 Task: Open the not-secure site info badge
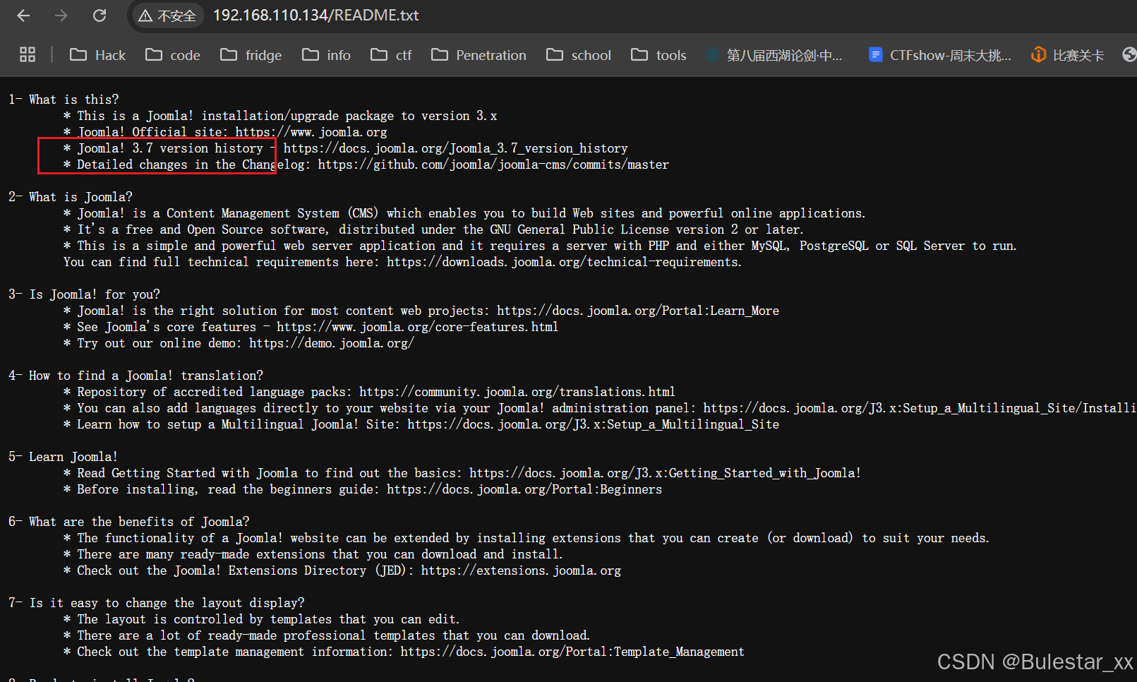click(167, 16)
